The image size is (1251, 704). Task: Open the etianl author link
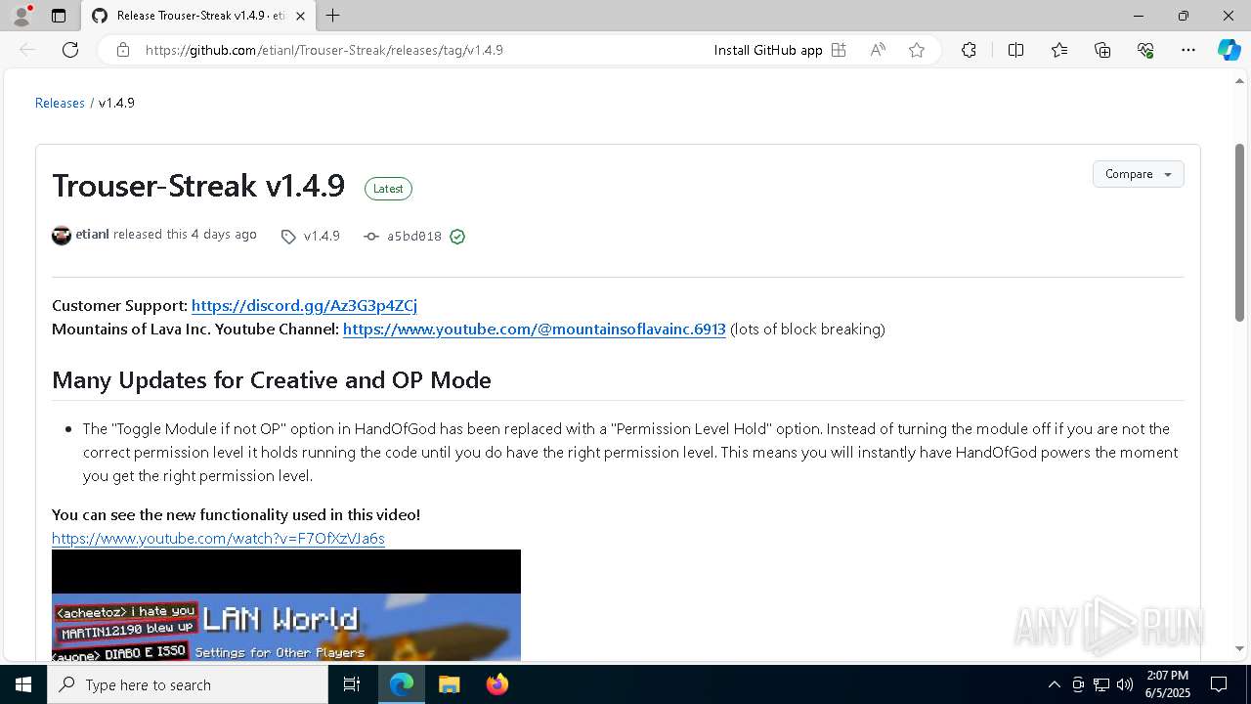92,235
